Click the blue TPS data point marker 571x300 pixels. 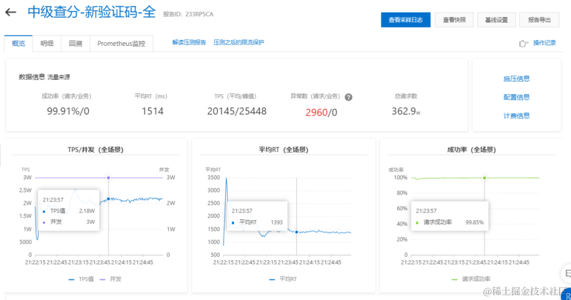(x=108, y=199)
